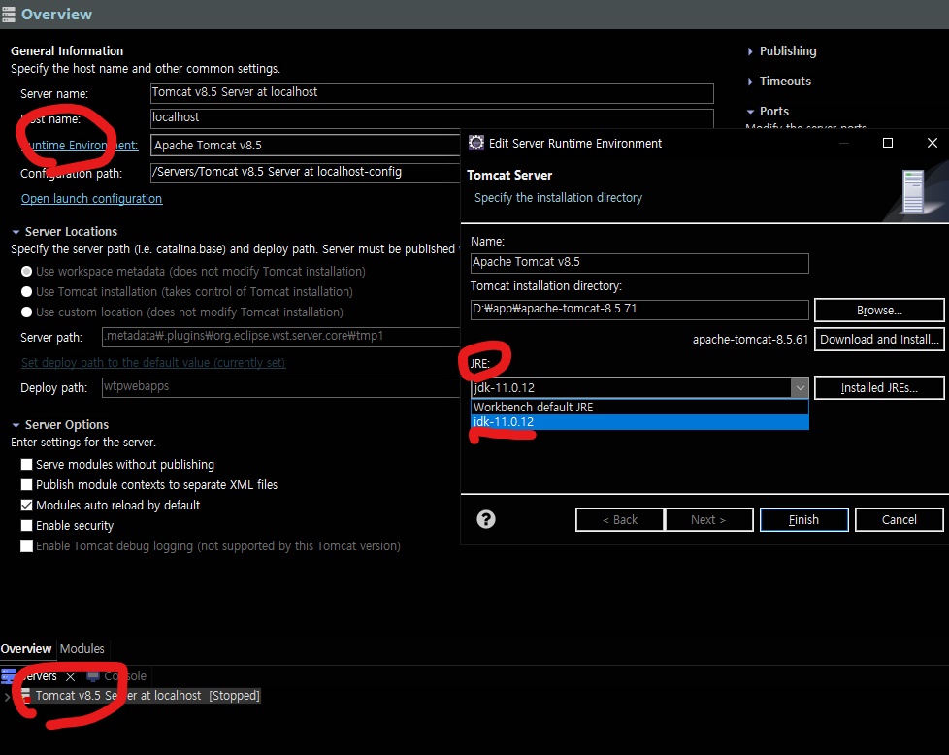Click the Server path field

(280, 337)
